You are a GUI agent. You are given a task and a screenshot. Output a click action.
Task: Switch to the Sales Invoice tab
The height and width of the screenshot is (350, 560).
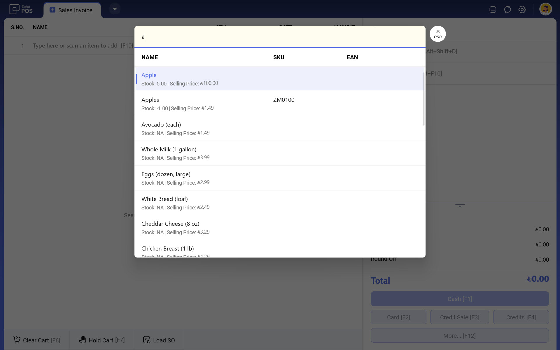(75, 10)
